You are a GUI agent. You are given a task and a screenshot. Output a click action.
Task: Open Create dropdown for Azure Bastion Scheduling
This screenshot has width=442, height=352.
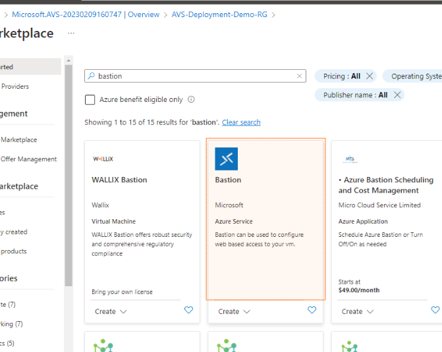(x=357, y=311)
